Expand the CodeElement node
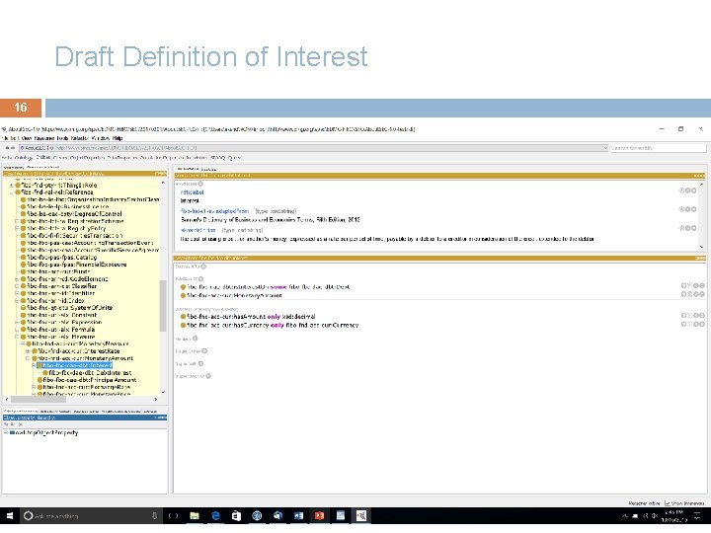The height and width of the screenshot is (533, 711). pyautogui.click(x=17, y=279)
